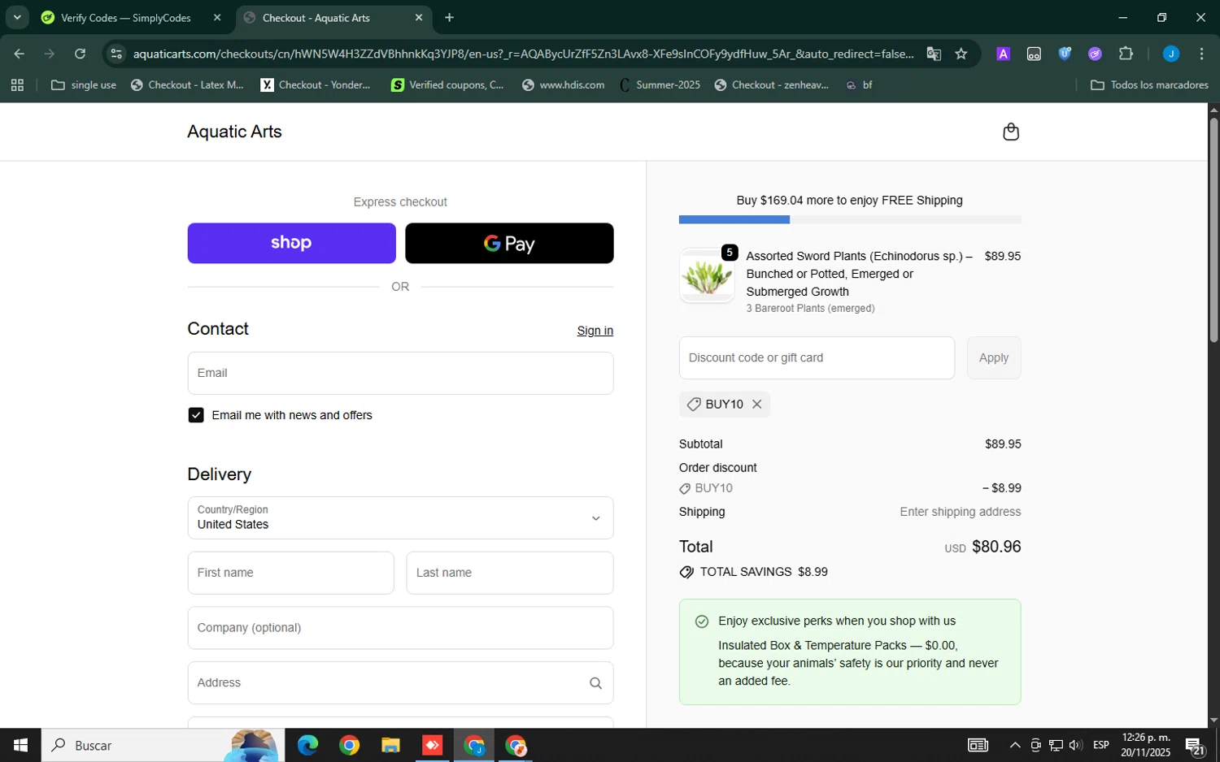Open the purple A extension icon
This screenshot has width=1220, height=762.
(x=1004, y=54)
